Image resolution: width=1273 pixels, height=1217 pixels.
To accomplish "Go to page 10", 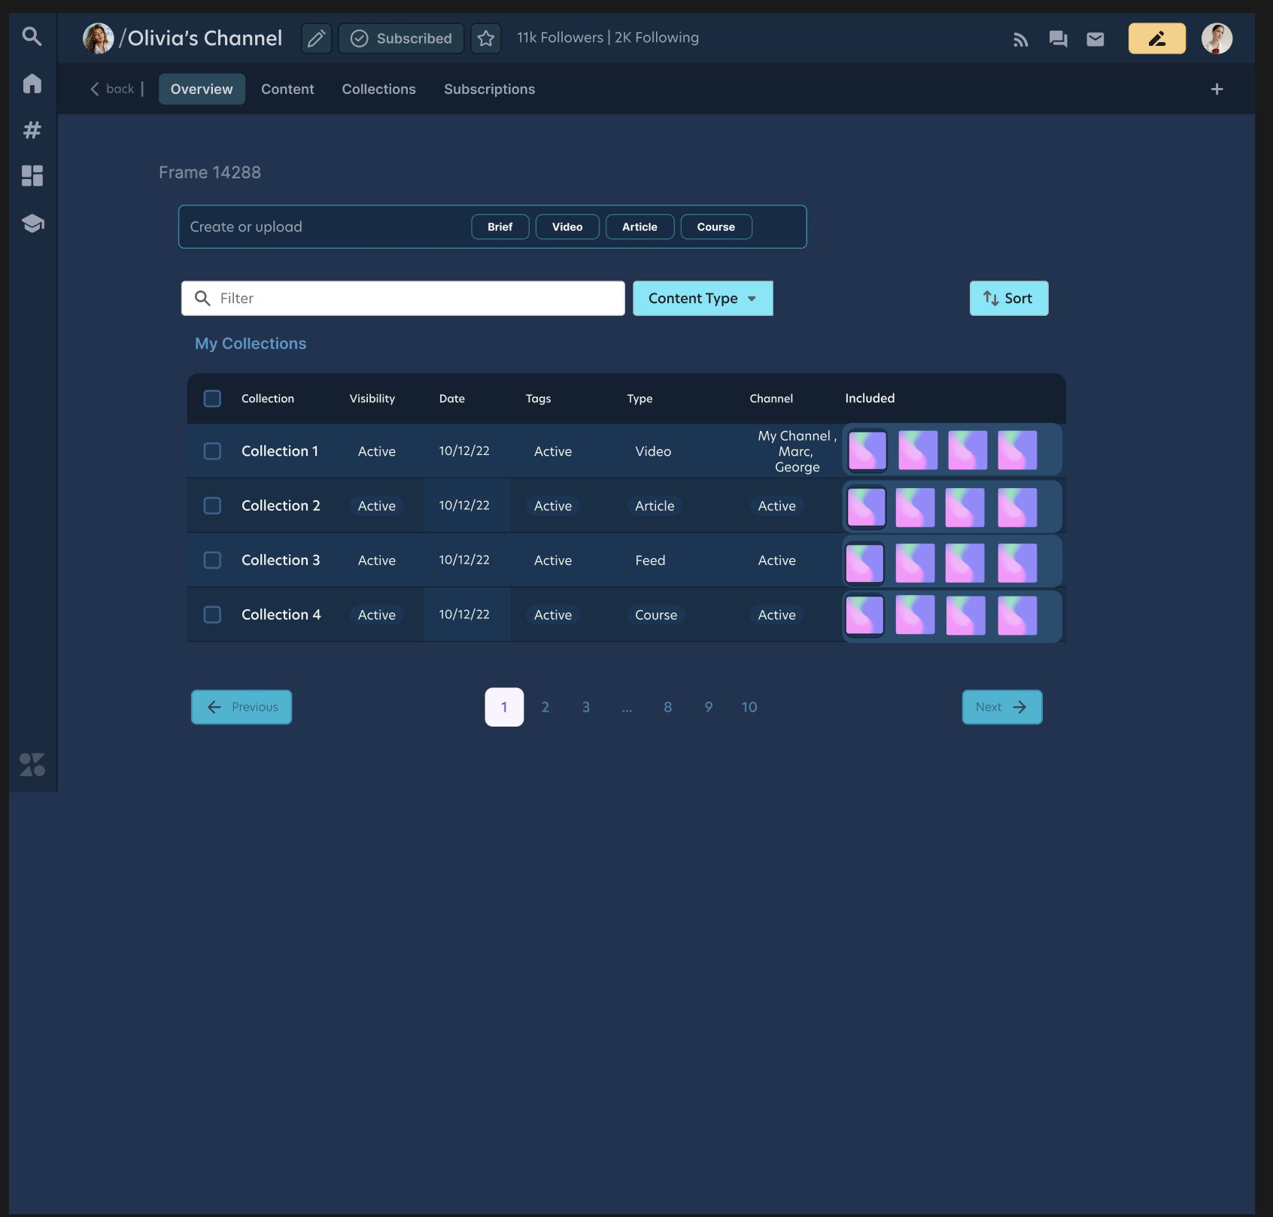I will [749, 707].
